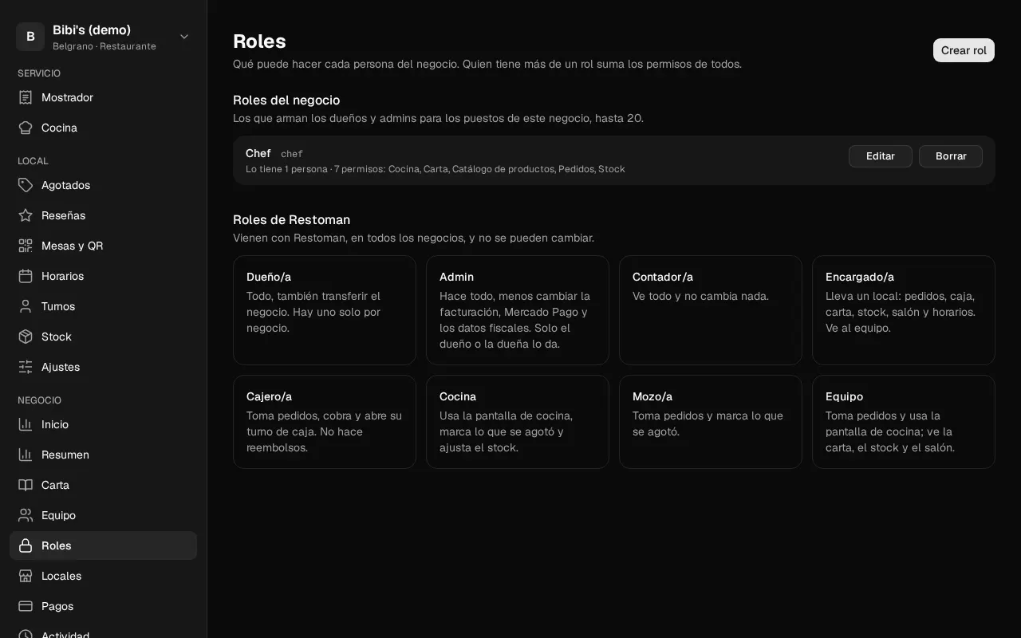Click the Chef role name text
Screen dimensions: 1021x638
point(258,153)
